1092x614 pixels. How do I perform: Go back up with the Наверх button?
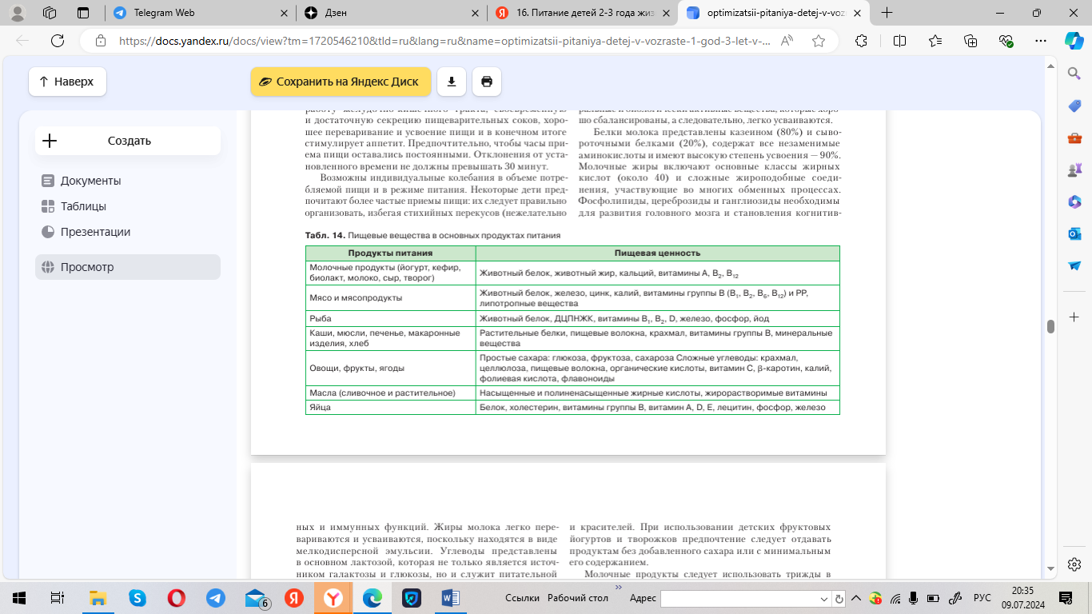tap(67, 82)
